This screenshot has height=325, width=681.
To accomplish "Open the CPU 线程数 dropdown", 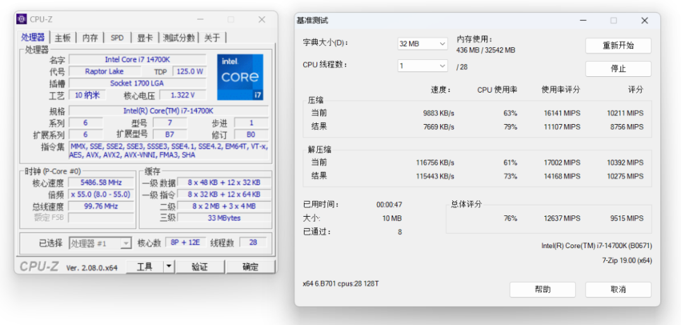I will point(422,66).
